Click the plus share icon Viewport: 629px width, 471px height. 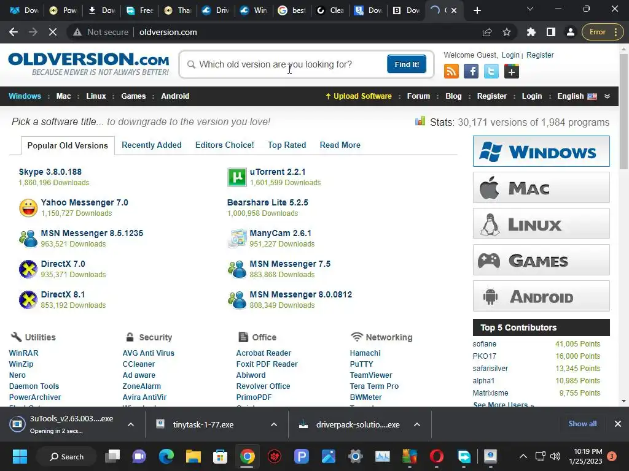pyautogui.click(x=512, y=72)
